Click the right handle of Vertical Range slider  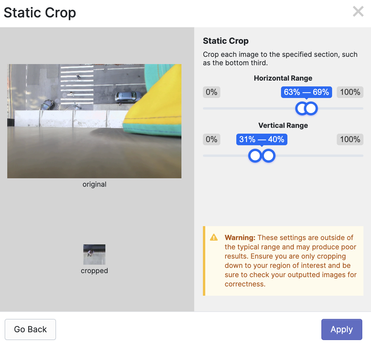coord(269,156)
